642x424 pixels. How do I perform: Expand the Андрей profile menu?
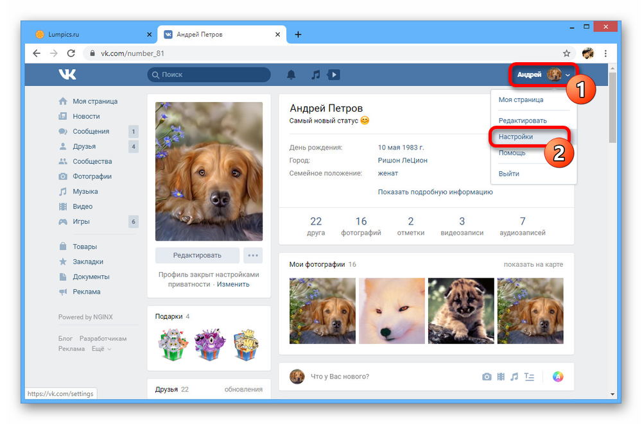pos(543,75)
